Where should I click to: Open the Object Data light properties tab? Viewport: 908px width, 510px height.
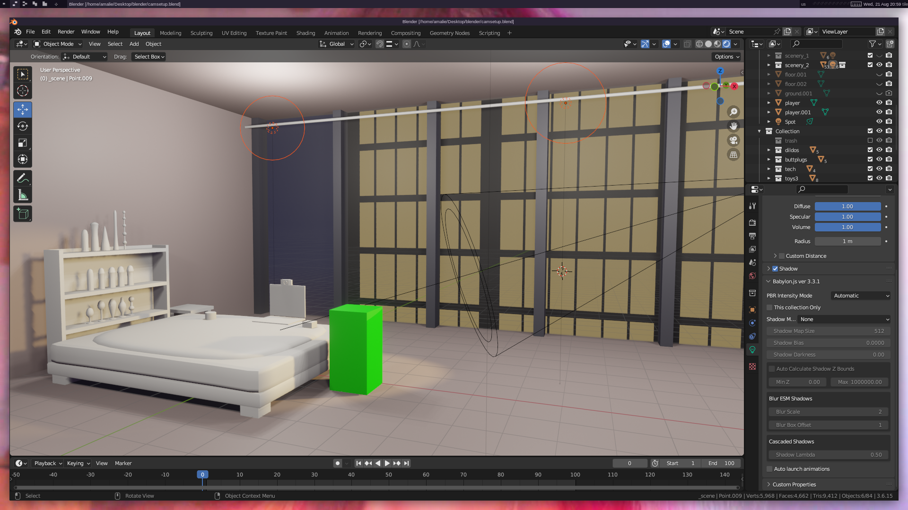(x=752, y=350)
